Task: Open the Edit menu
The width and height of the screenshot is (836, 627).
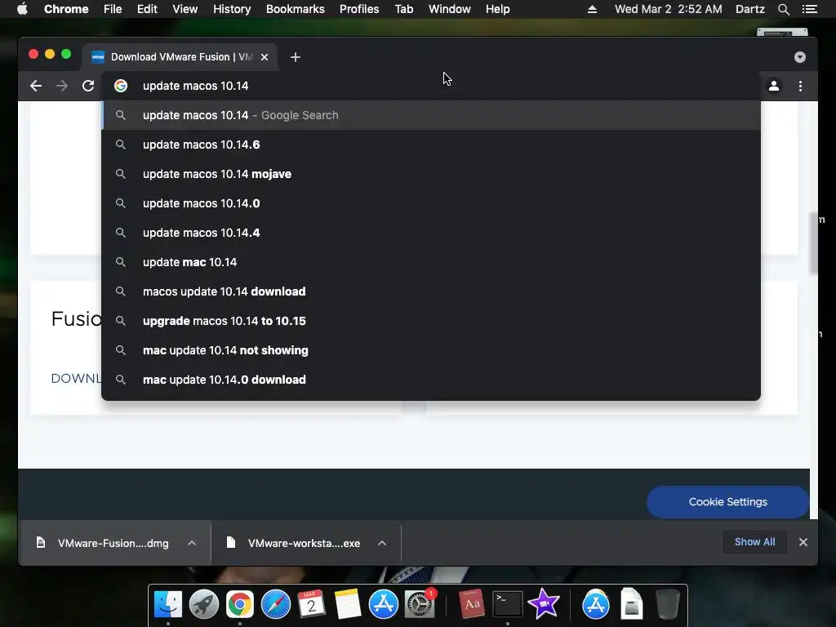Action: (x=147, y=9)
